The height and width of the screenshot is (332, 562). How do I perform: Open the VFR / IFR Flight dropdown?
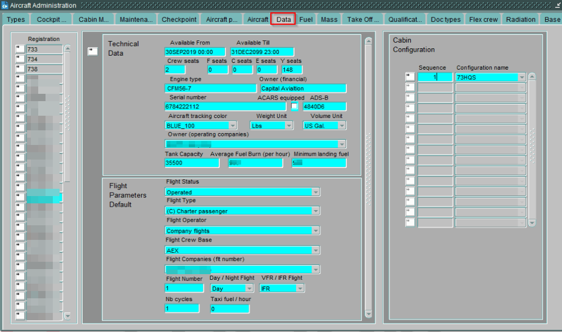300,288
